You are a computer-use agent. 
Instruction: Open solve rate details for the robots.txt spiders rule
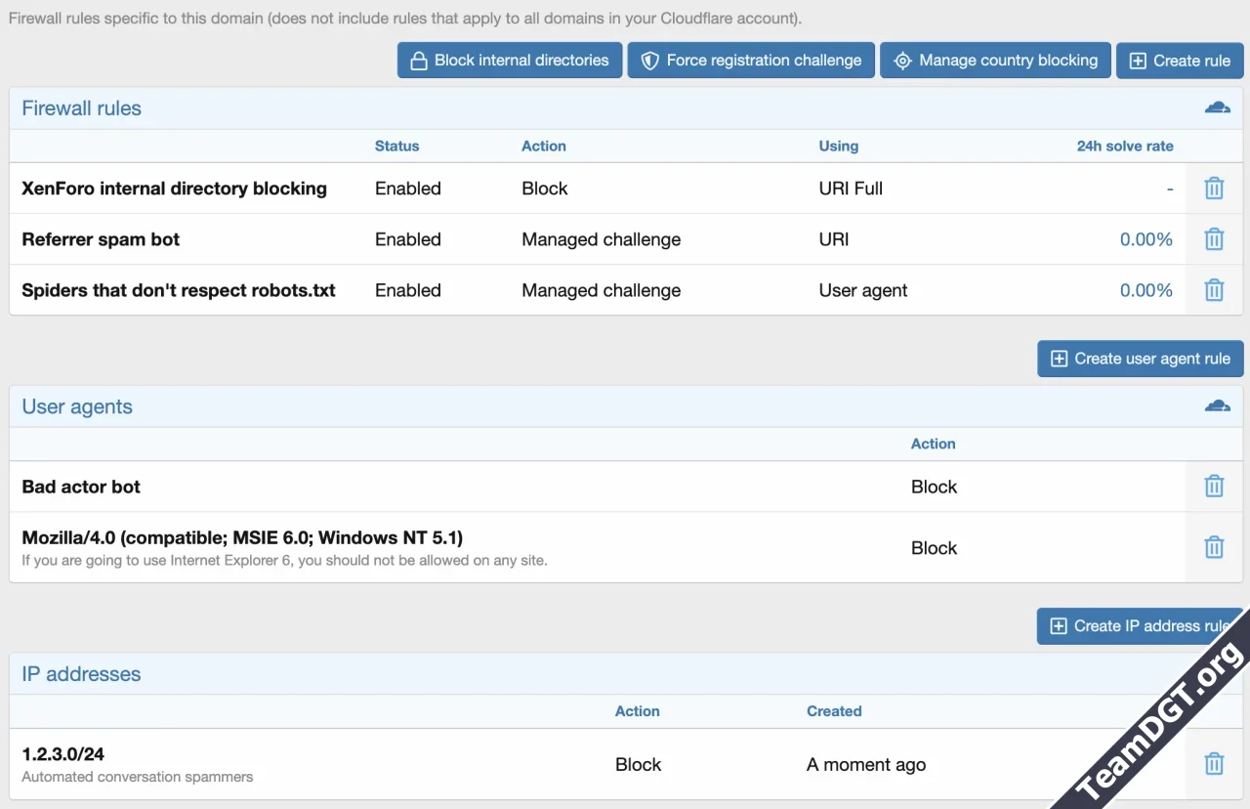(1146, 289)
